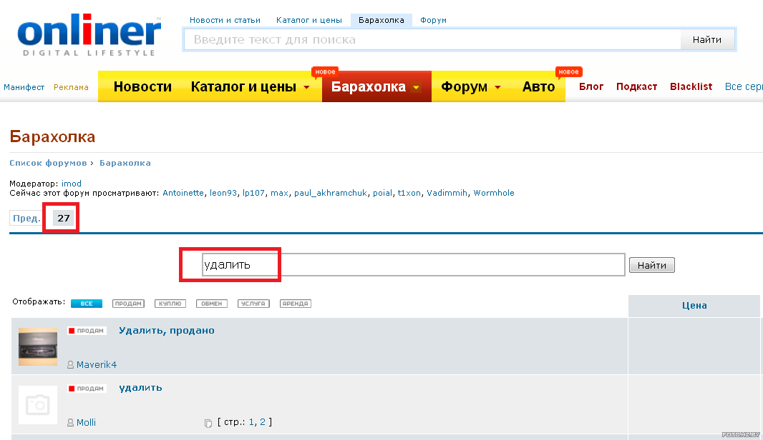Open the camera placeholder thumbnail
The height and width of the screenshot is (440, 763).
(37, 405)
